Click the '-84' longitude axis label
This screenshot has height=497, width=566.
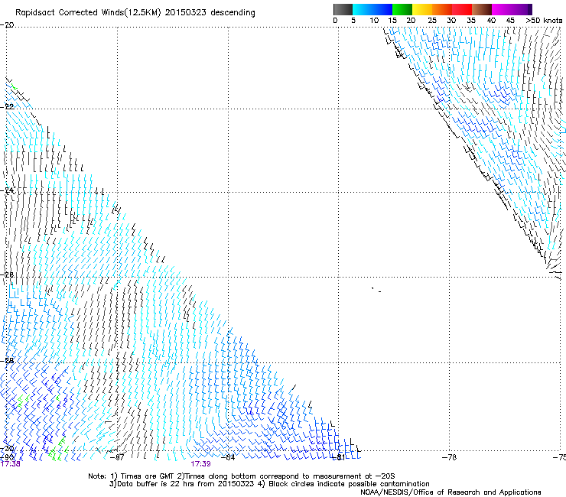[228, 457]
